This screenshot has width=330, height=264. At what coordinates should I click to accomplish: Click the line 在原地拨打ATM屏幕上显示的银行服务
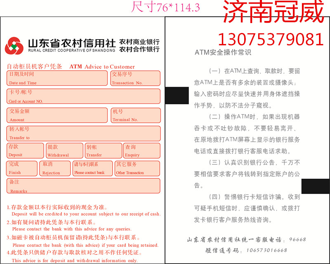pos(247,140)
